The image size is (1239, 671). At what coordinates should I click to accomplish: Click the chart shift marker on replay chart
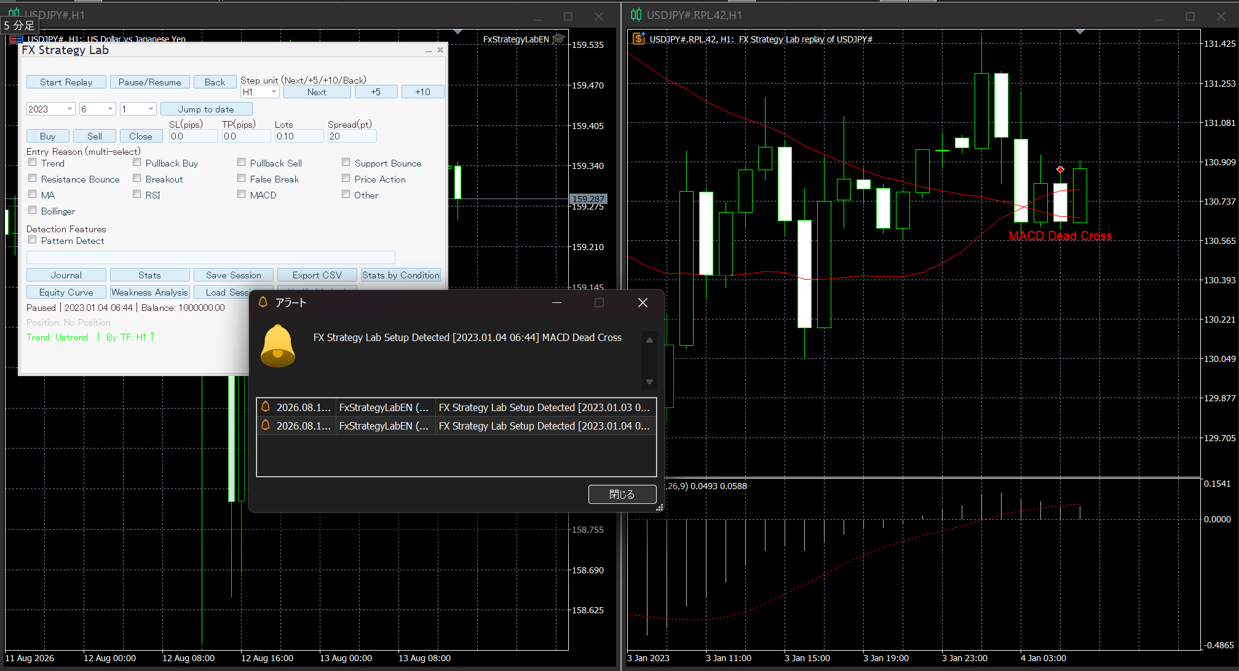(x=1080, y=32)
